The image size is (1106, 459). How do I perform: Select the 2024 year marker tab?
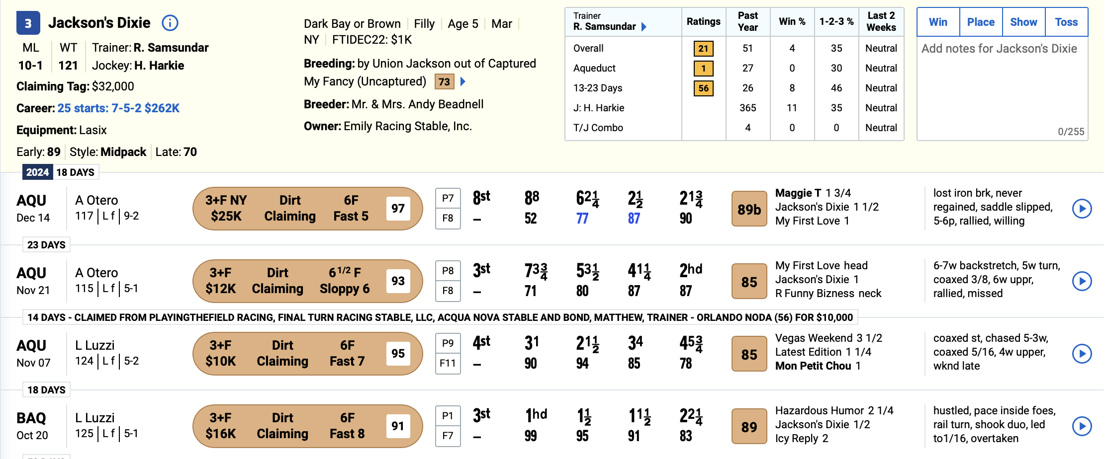tap(37, 172)
